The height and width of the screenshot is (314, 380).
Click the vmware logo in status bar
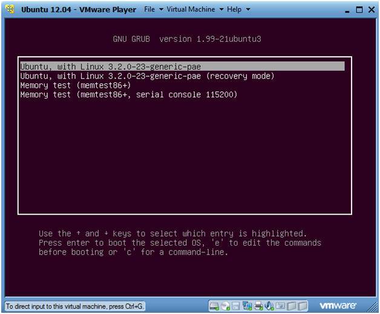[x=338, y=306]
